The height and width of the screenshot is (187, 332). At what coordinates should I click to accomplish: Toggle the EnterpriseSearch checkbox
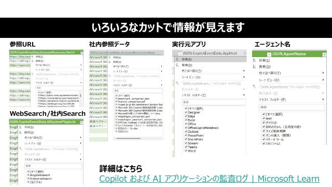tap(29, 179)
